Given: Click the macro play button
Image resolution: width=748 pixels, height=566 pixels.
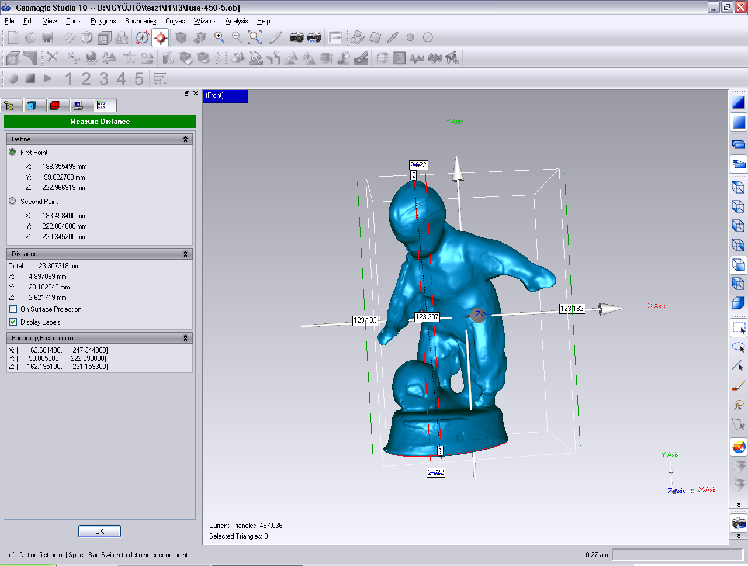Looking at the screenshot, I should point(48,78).
